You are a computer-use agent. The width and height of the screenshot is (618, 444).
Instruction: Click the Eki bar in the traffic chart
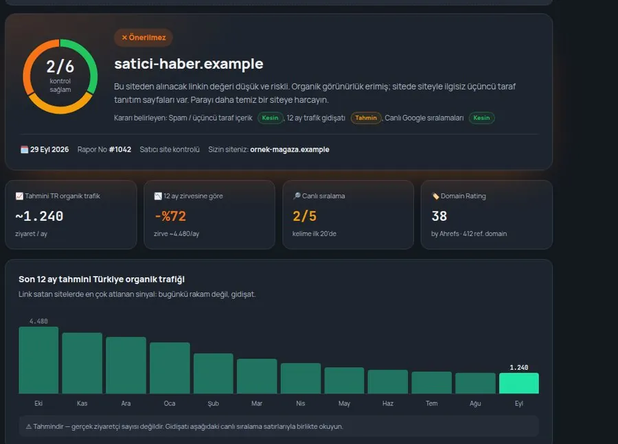[38, 360]
